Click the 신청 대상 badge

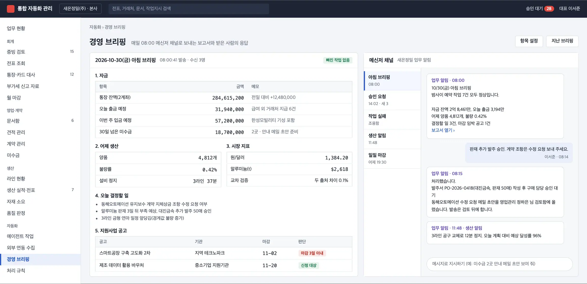click(x=309, y=265)
